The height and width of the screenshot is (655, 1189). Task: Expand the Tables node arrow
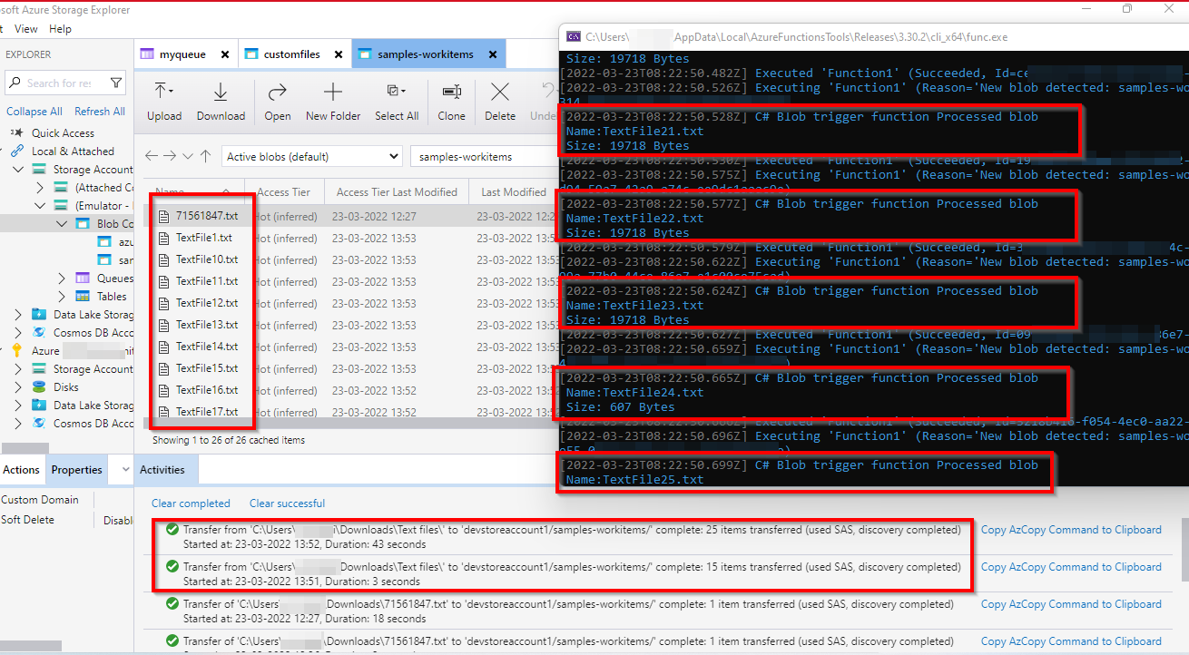click(62, 297)
